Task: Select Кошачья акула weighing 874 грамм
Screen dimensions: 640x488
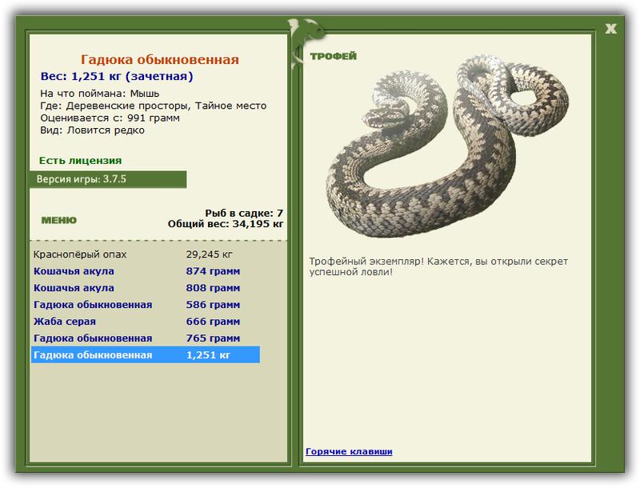Action: pyautogui.click(x=146, y=271)
